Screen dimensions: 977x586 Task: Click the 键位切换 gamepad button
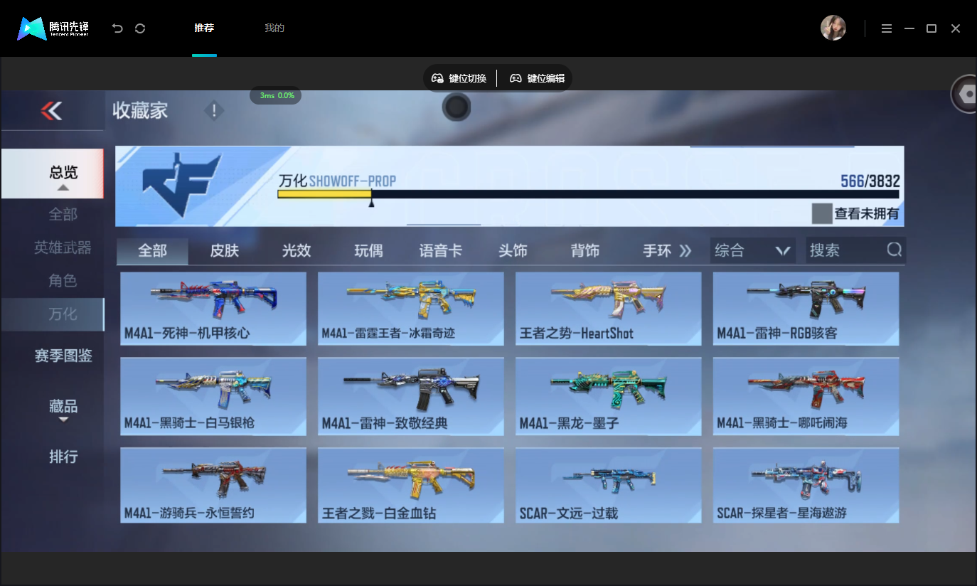tap(459, 78)
